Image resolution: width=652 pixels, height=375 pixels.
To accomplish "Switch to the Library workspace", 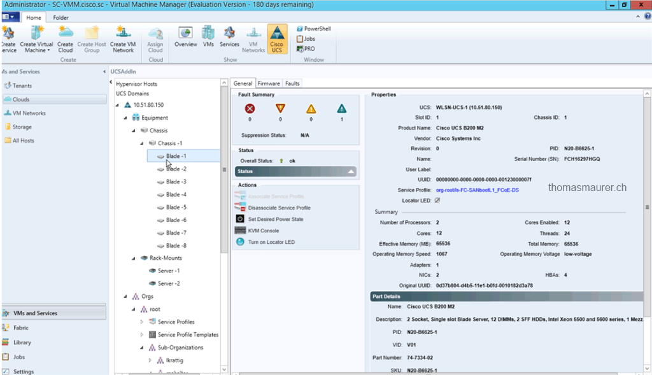I will (17, 342).
